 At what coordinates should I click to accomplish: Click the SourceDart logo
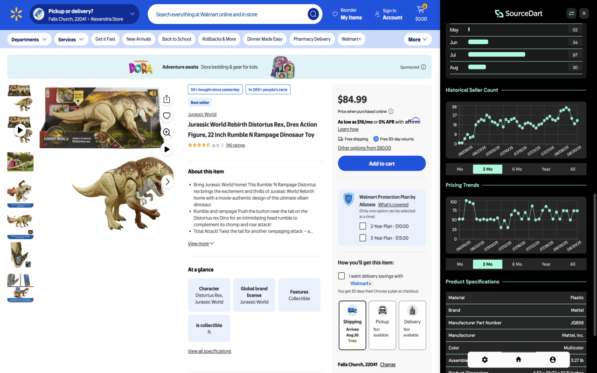[519, 14]
